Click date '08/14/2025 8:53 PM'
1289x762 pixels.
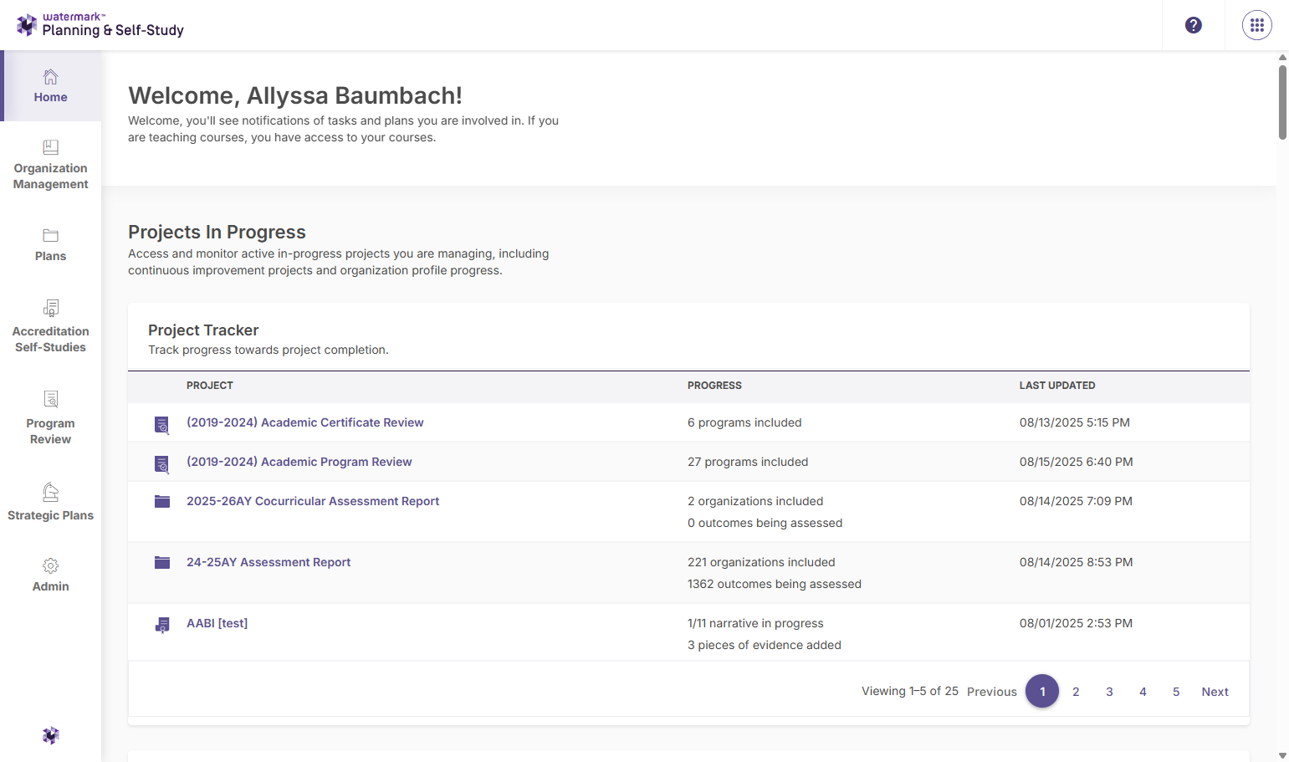(1077, 562)
